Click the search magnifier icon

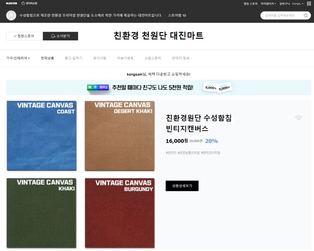(306, 15)
